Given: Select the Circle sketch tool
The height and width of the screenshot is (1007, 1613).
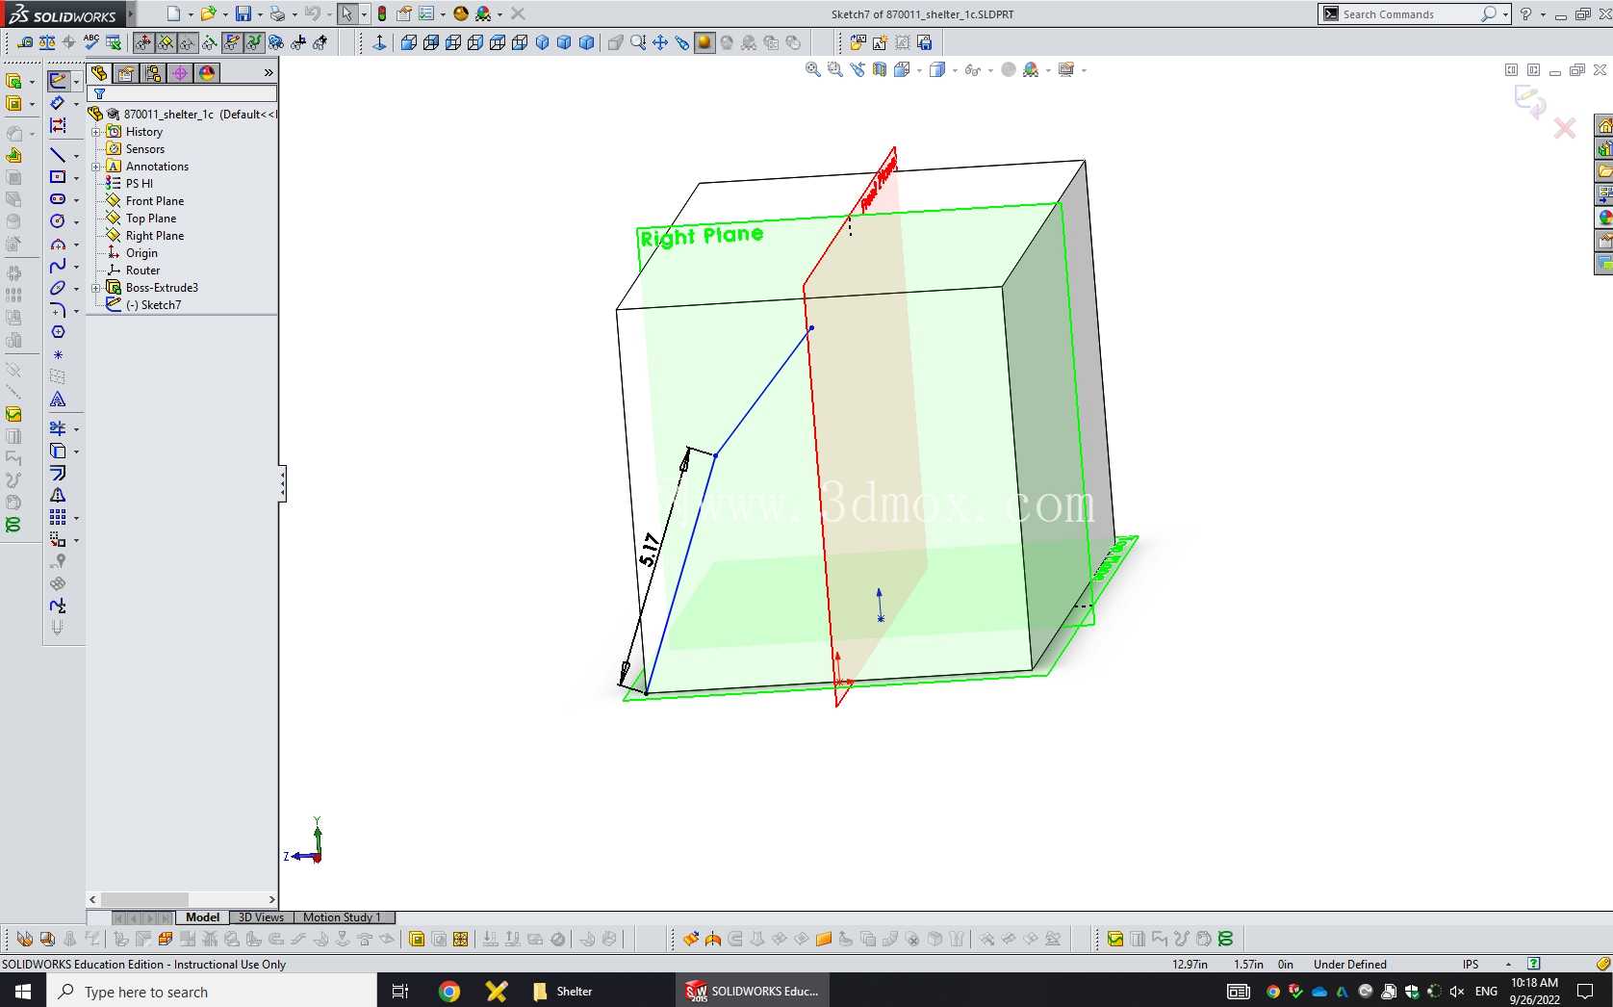Looking at the screenshot, I should tap(58, 221).
